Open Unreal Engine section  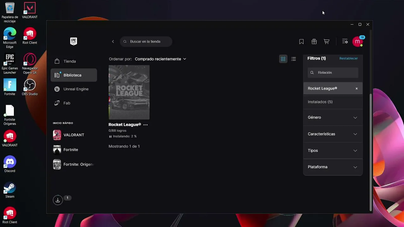tap(74, 89)
